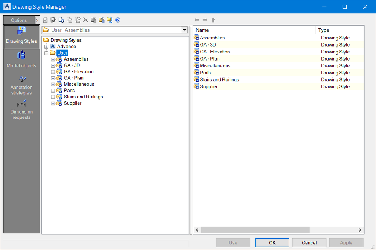This screenshot has height=250, width=376.
Task: Click the arrow beside the Options header
Action: click(37, 20)
